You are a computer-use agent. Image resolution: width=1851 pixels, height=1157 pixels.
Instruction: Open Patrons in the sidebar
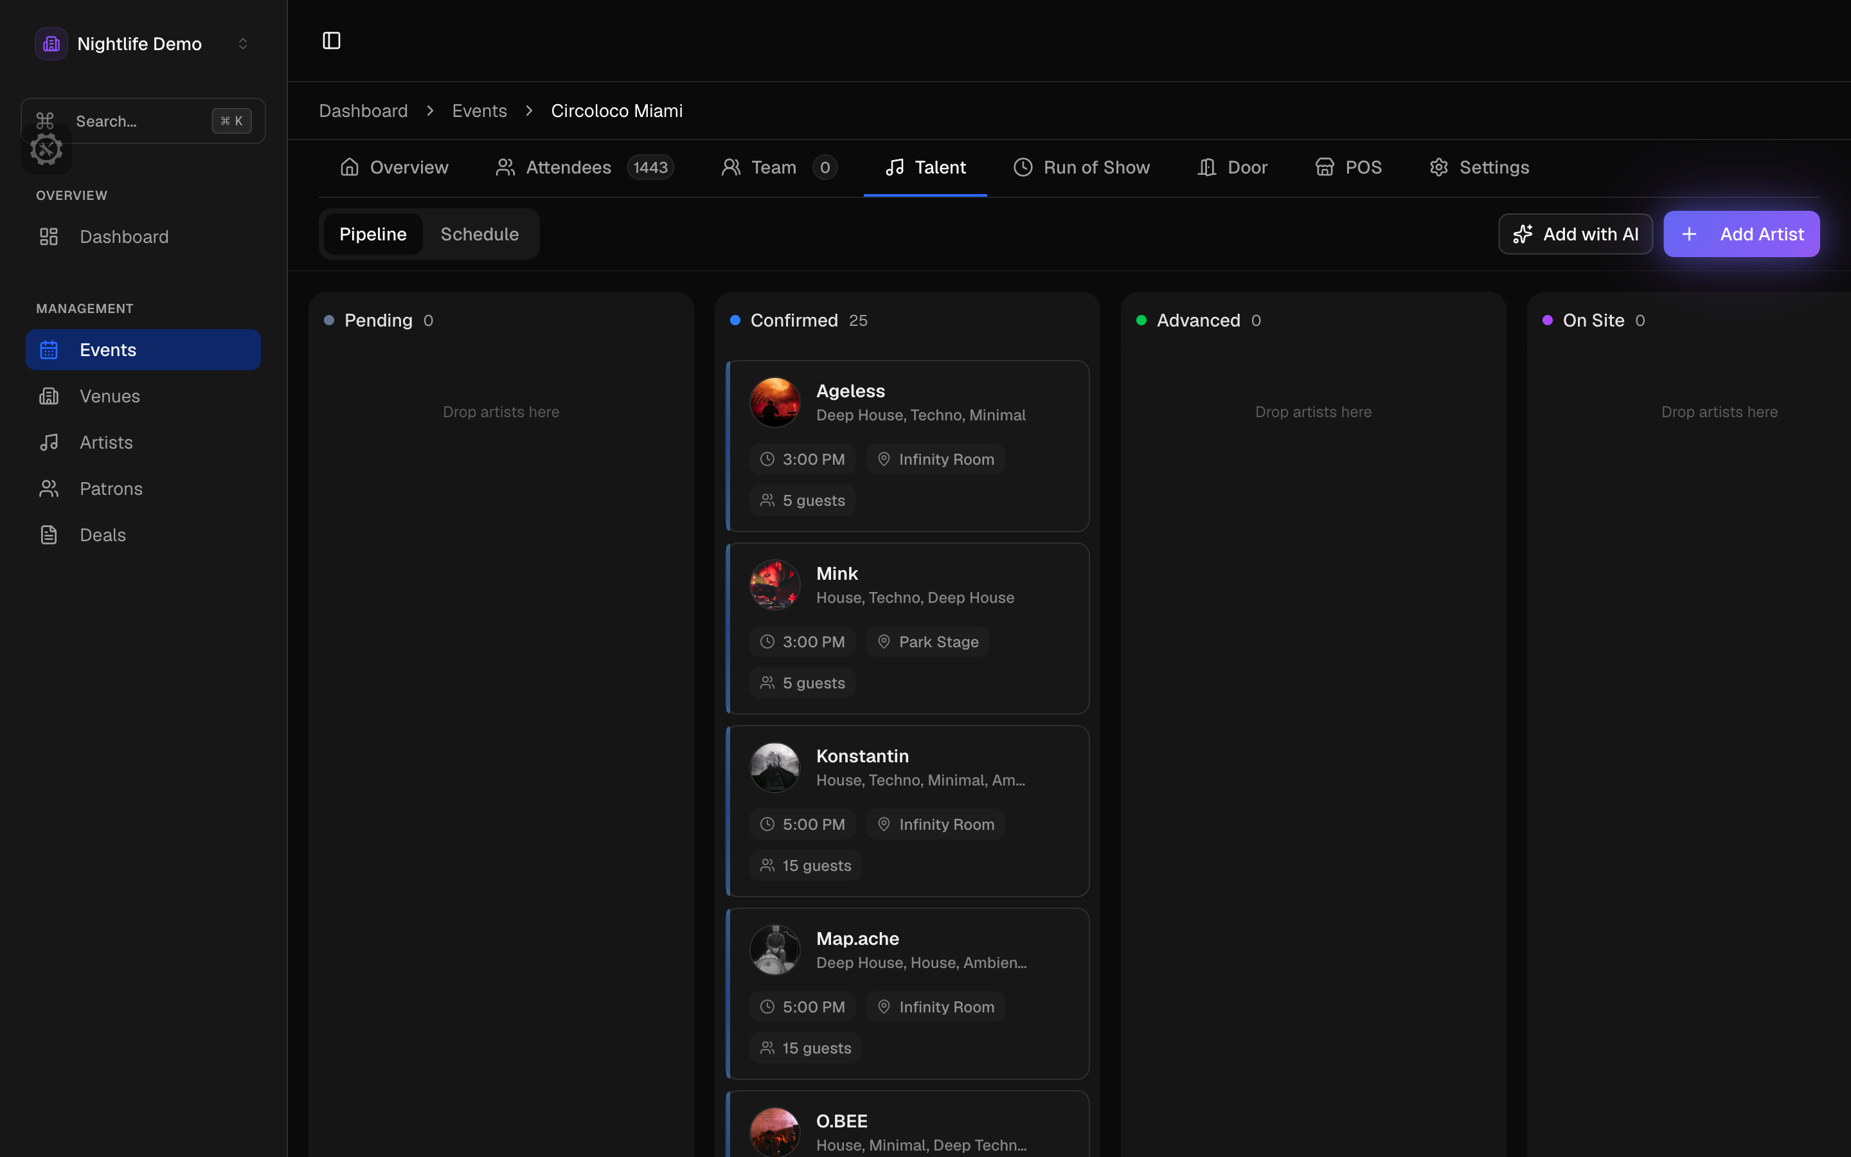click(143, 489)
